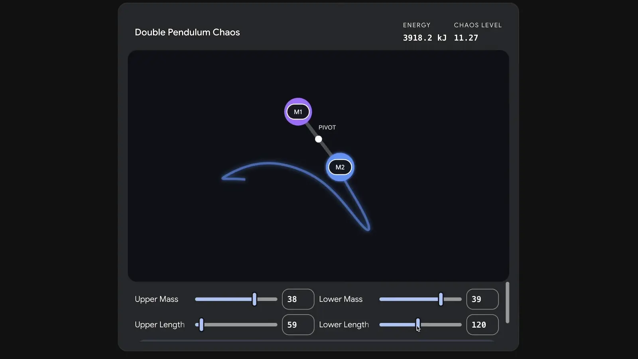638x359 pixels.
Task: Click the Upper Mass label
Action: (156, 299)
